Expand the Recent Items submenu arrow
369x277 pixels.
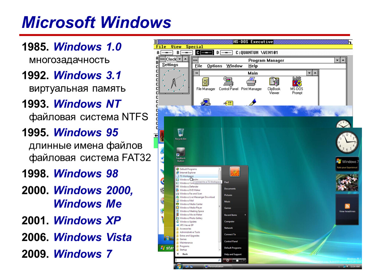coord(245,215)
